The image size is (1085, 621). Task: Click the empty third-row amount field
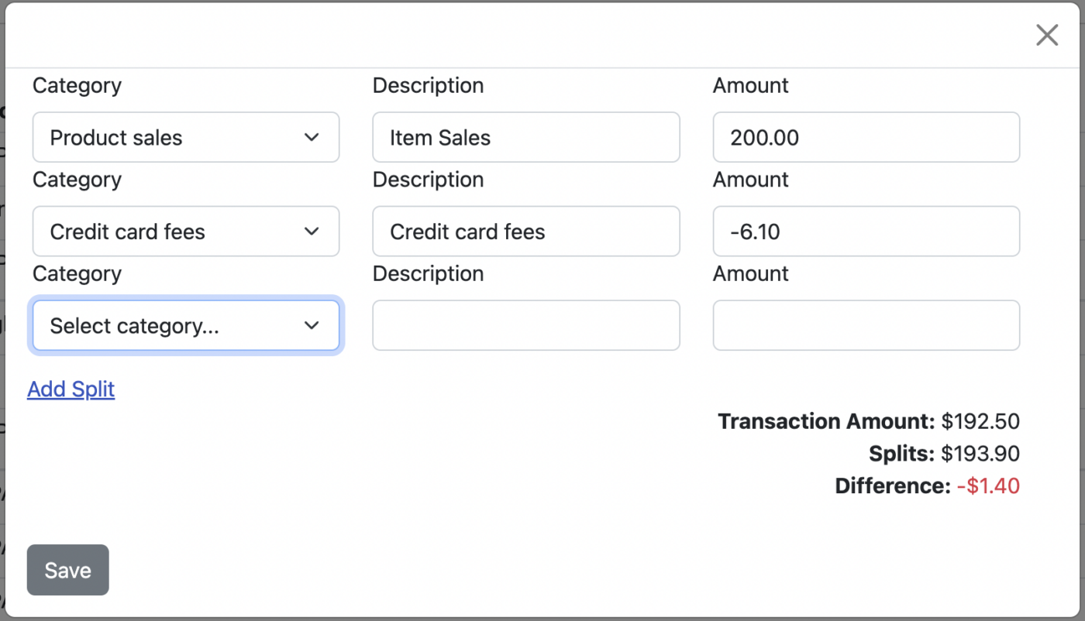coord(866,325)
